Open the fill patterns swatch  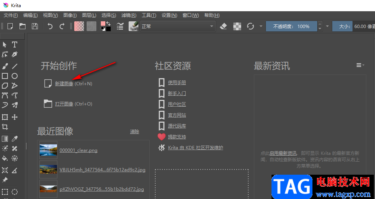[x=91, y=26]
